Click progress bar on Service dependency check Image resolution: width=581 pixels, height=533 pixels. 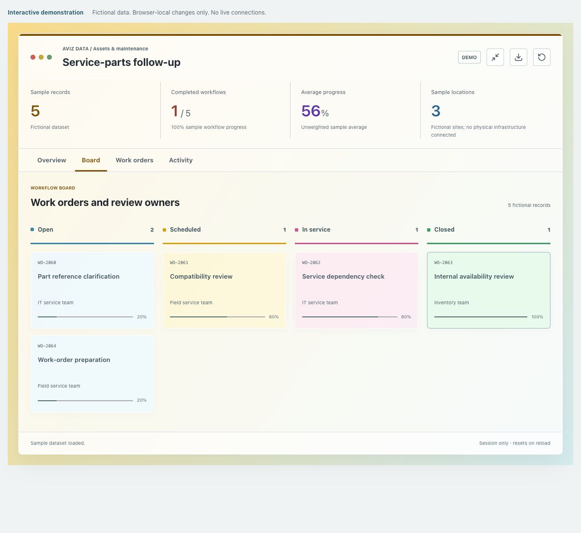pyautogui.click(x=350, y=317)
